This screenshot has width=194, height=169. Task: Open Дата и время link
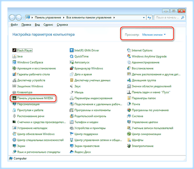[83, 74]
